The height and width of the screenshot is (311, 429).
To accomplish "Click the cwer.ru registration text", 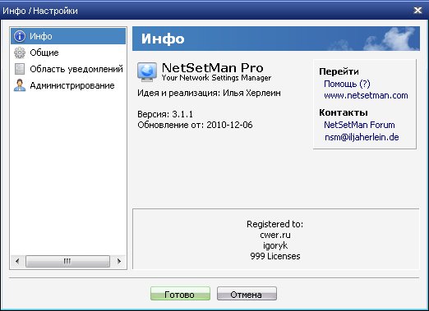I will 275,235.
